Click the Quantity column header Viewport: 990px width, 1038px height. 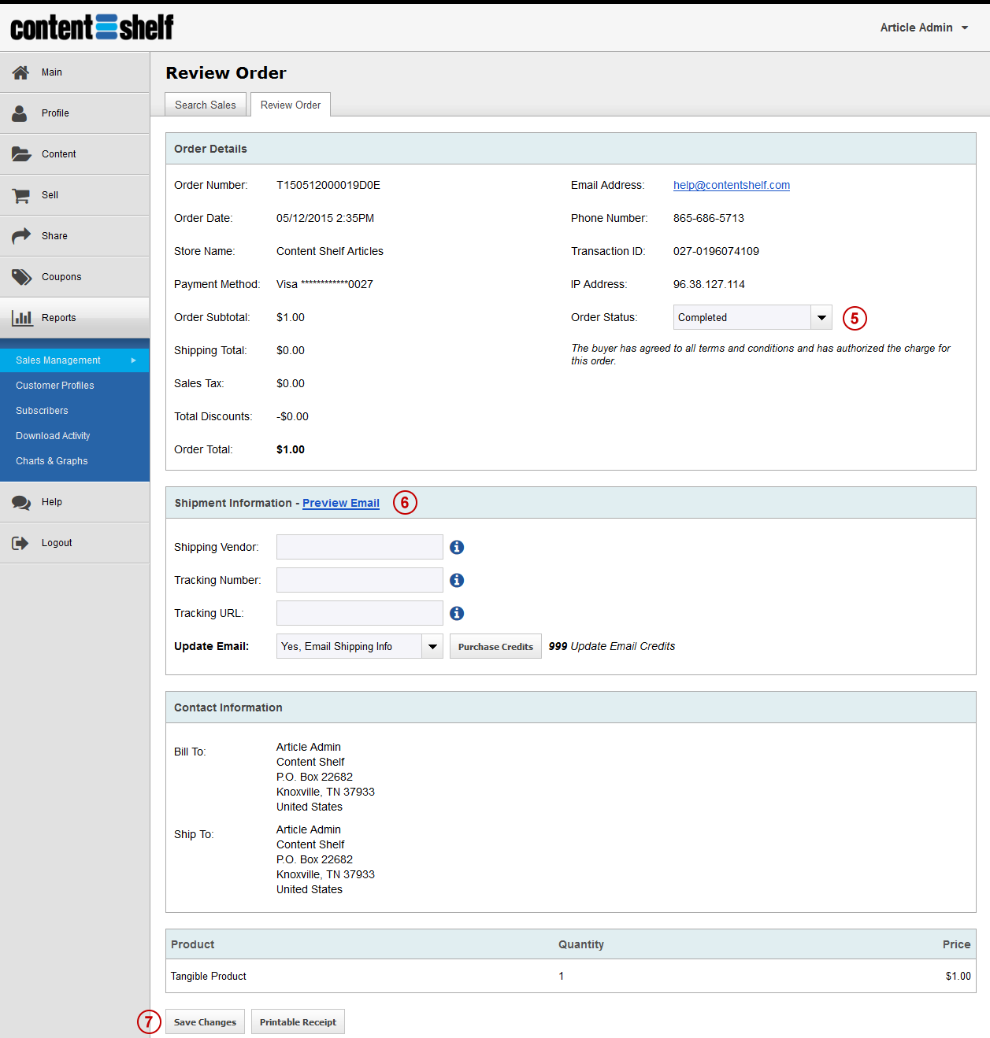point(581,944)
